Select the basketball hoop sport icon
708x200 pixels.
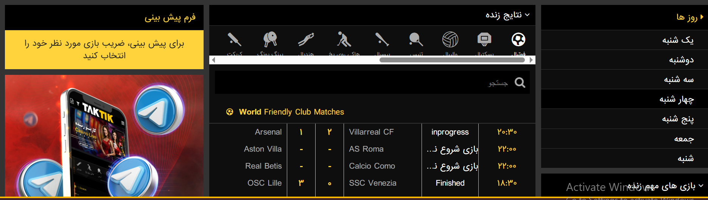tap(484, 39)
